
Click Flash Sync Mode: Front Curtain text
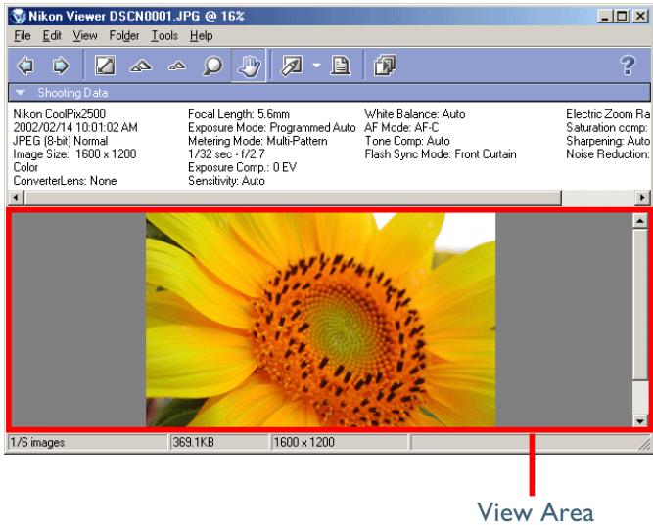click(441, 153)
